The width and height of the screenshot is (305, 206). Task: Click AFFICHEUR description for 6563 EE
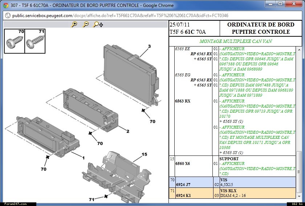257,59
